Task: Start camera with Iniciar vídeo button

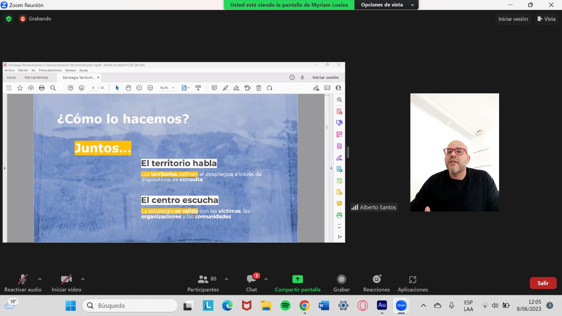Action: pos(66,283)
